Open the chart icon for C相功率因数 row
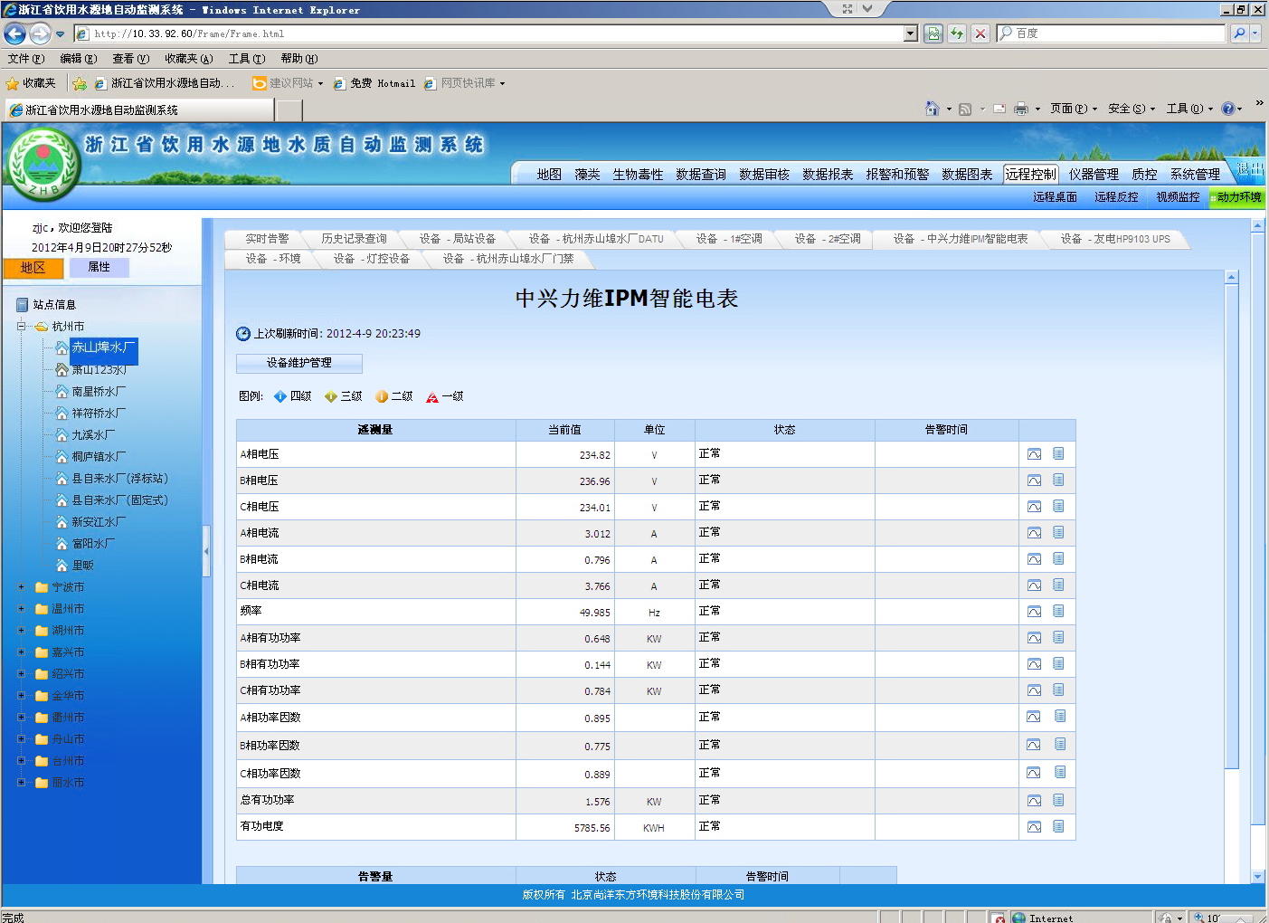The width and height of the screenshot is (1269, 923). 1034,773
